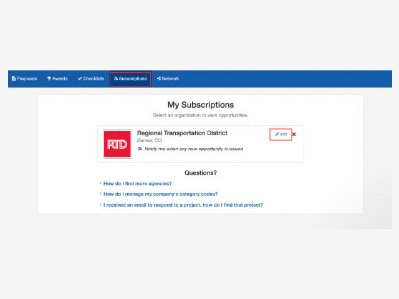This screenshot has height=299, width=399.
Task: Remove the RTD subscription with red X
Action: [294, 135]
